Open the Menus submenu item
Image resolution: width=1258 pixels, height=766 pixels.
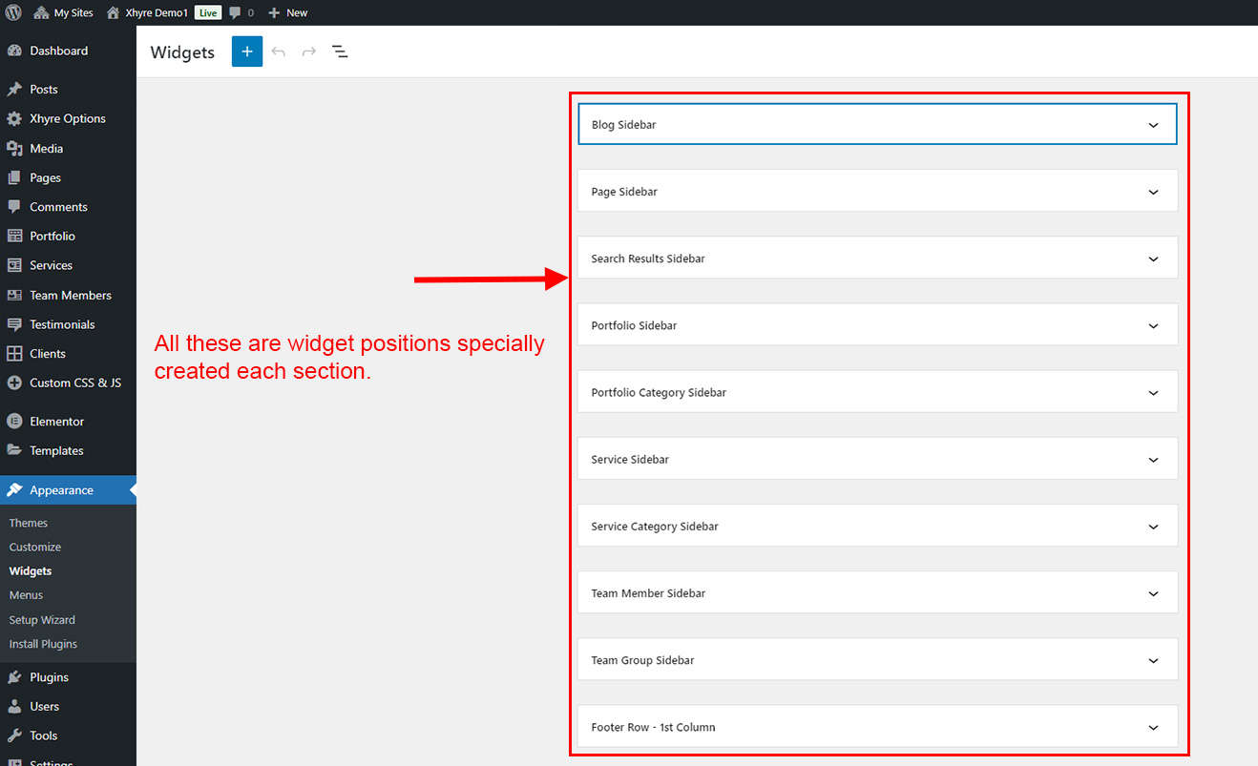point(26,595)
